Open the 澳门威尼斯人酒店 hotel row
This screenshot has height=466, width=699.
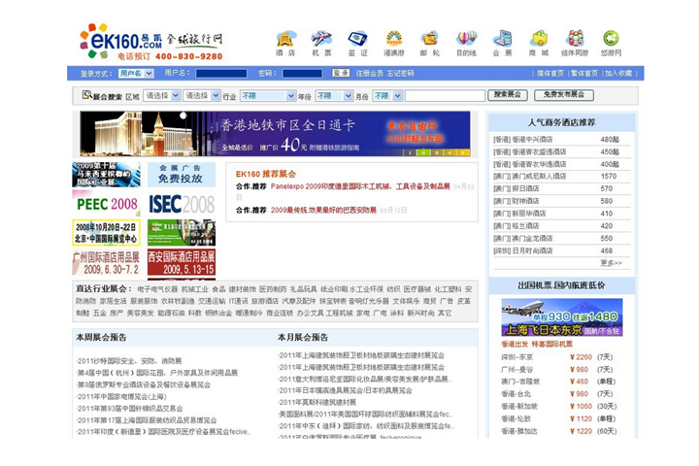point(562,176)
